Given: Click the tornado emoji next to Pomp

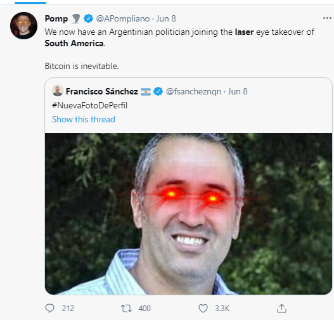Looking at the screenshot, I should (76, 19).
